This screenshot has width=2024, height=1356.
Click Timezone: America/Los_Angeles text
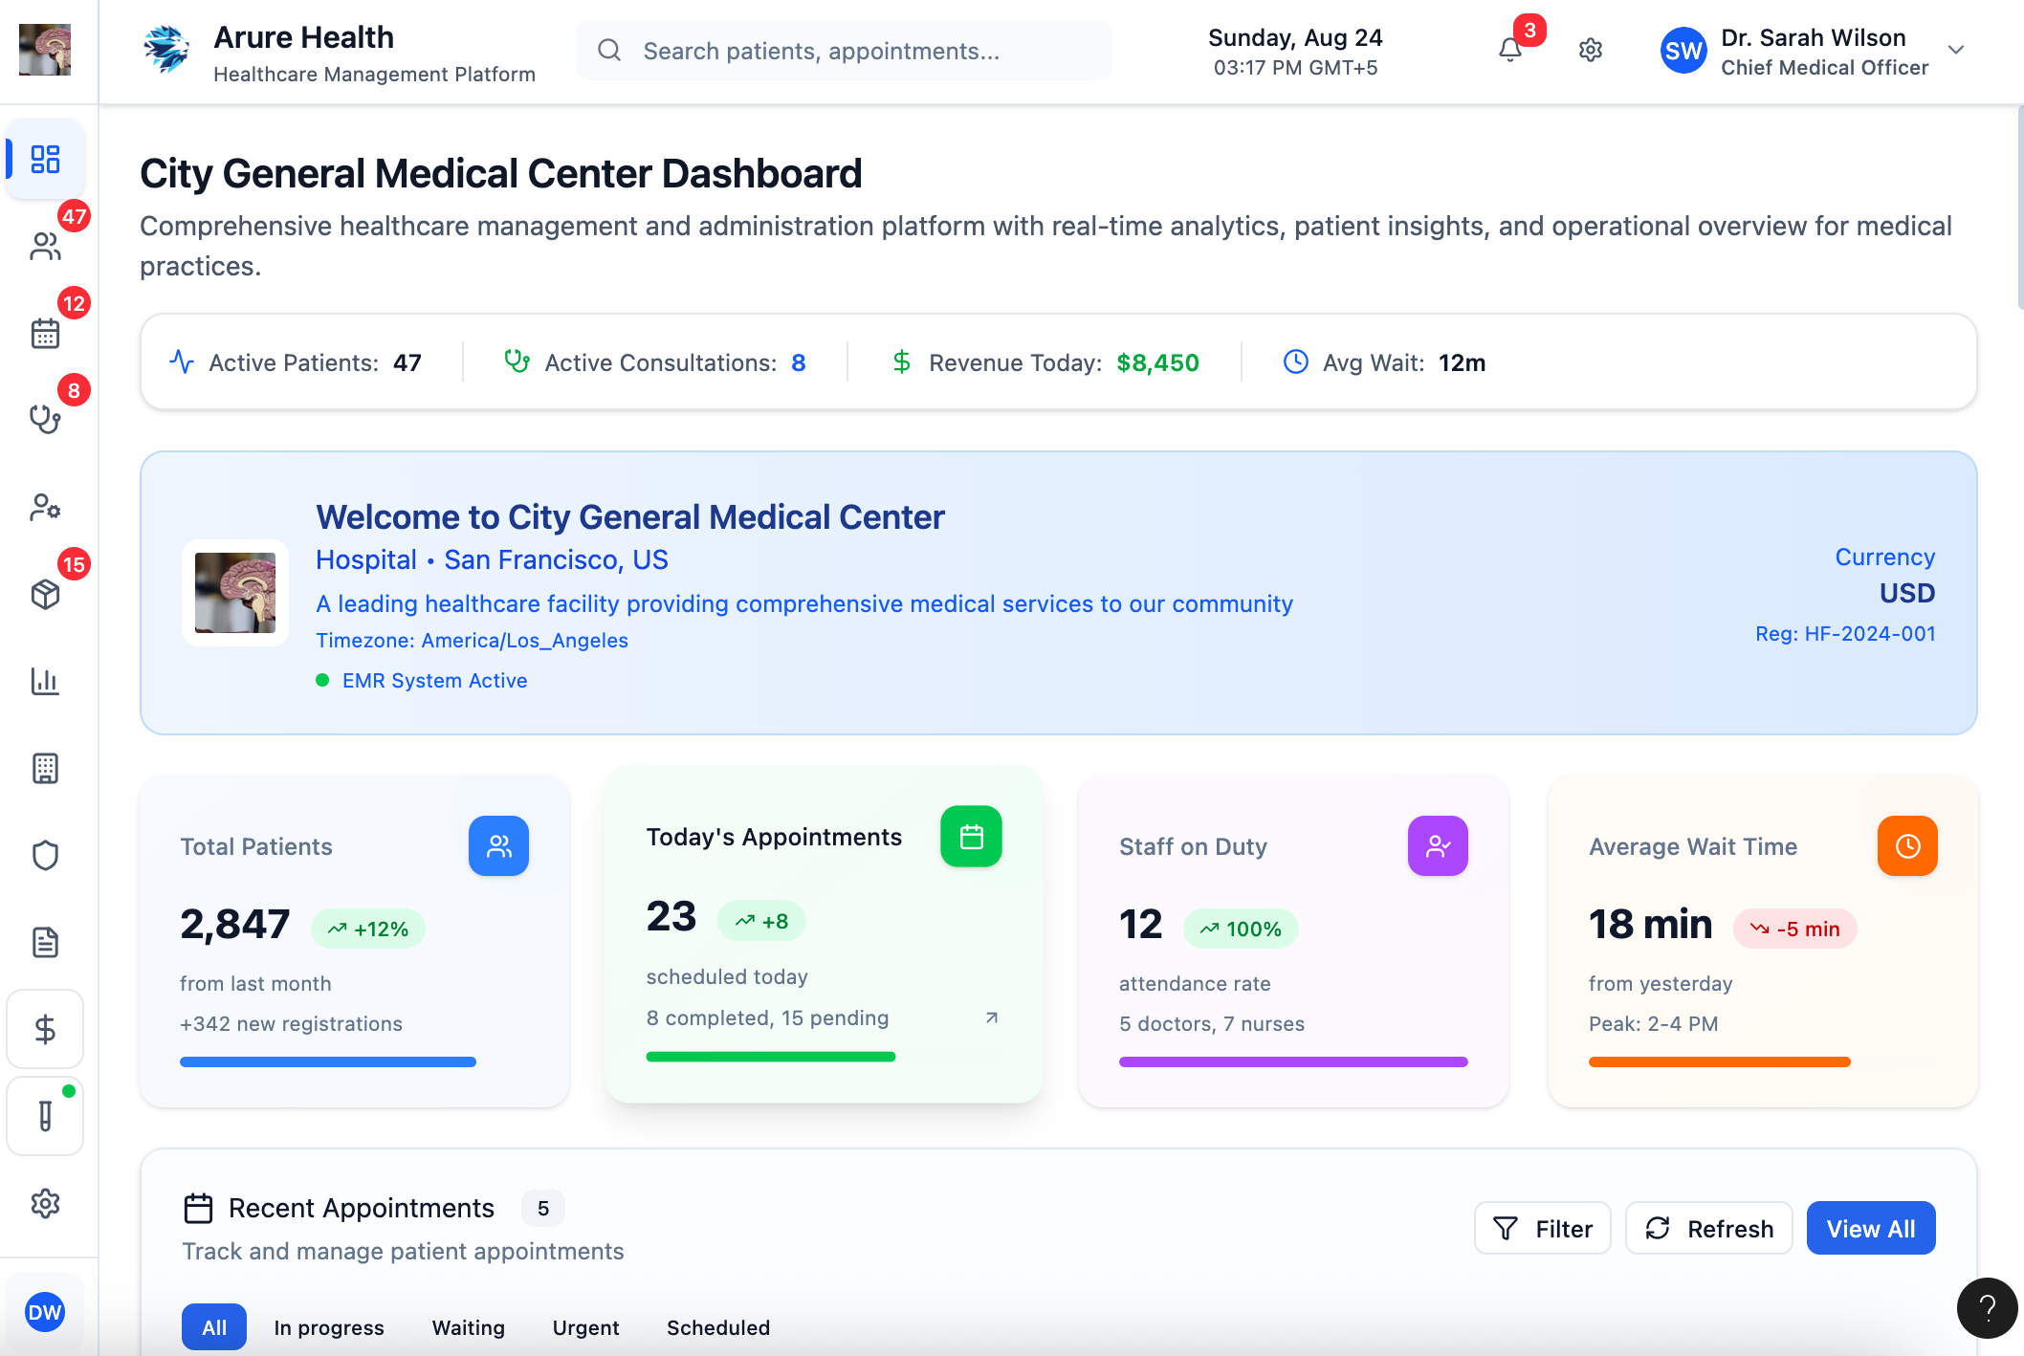point(473,640)
